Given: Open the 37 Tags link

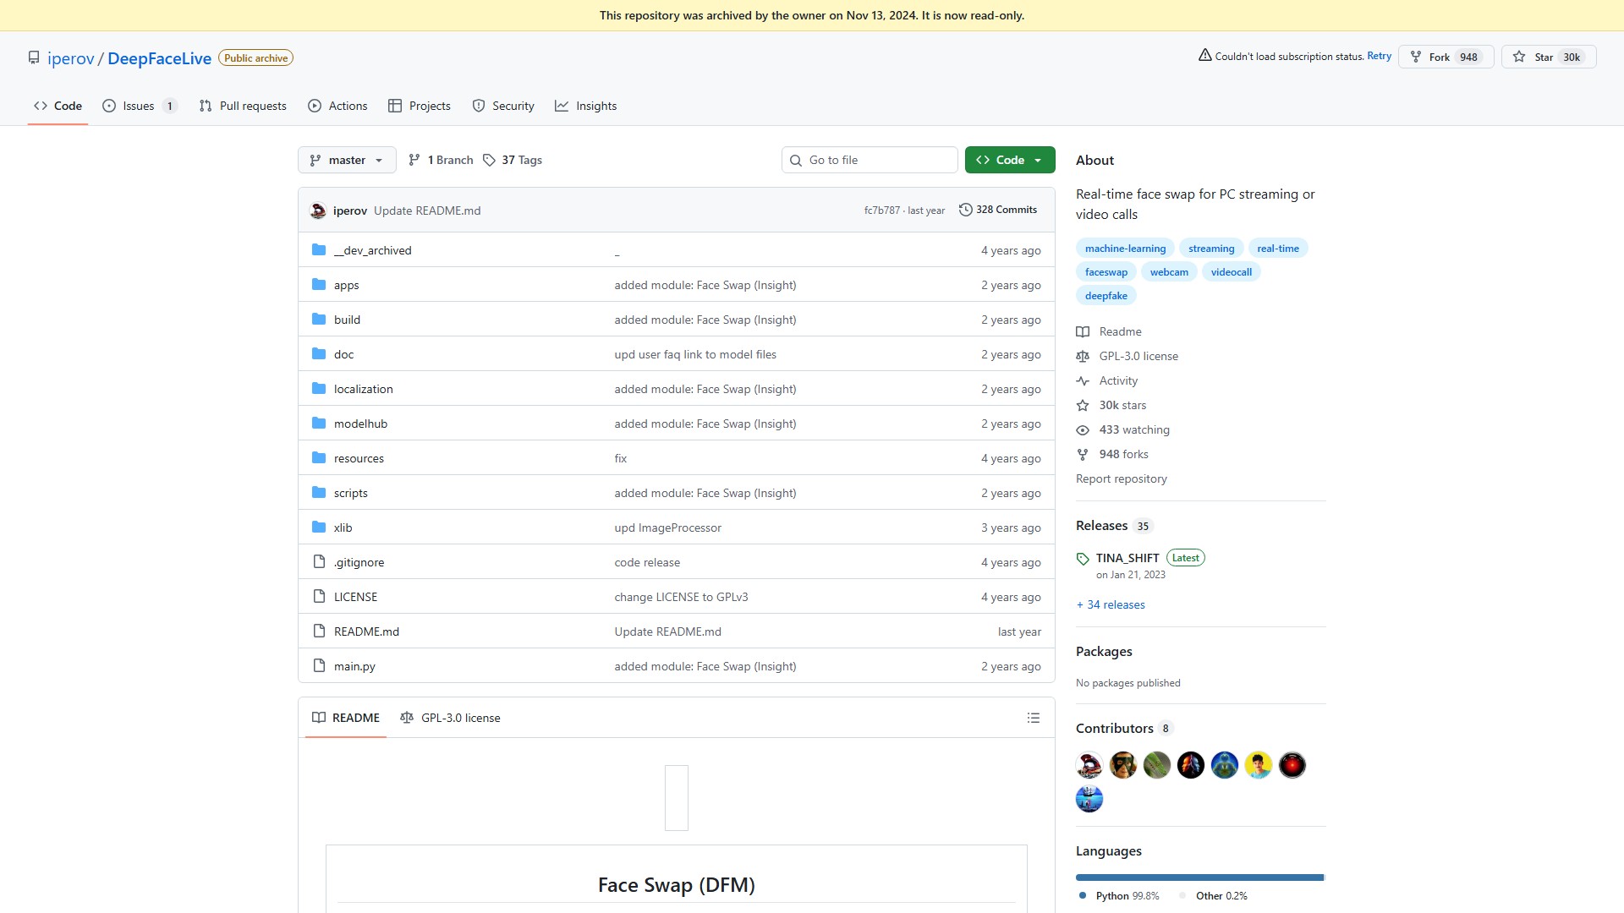Looking at the screenshot, I should tap(513, 160).
